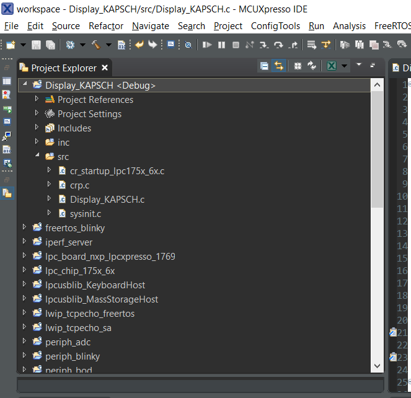411x398 pixels.
Task: Click the Terminate stop icon
Action: [236, 45]
